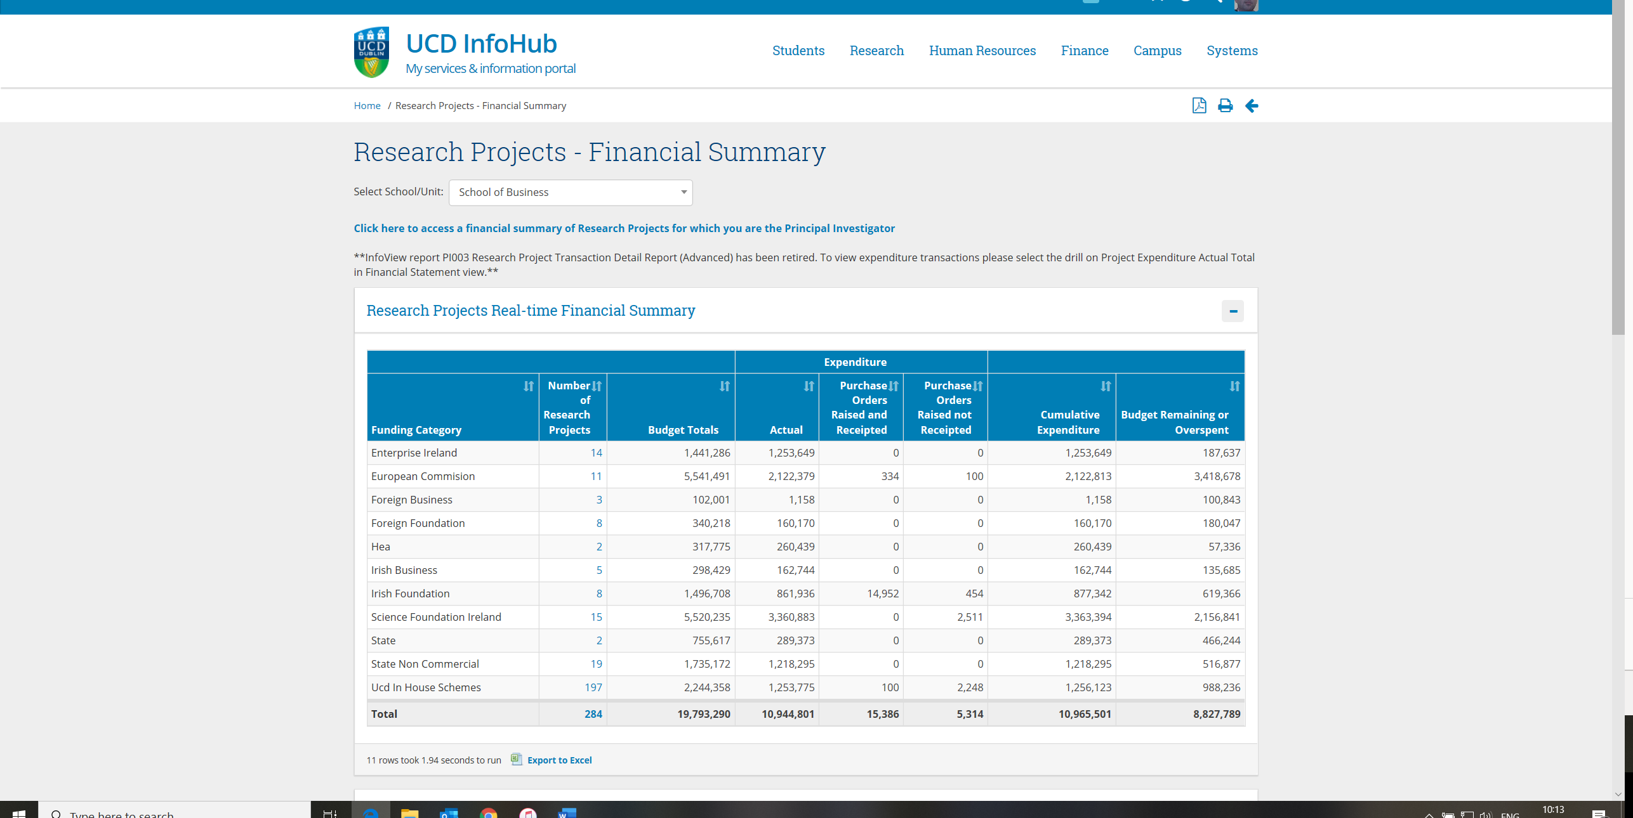Select the total budget value 19,793,290

[703, 714]
